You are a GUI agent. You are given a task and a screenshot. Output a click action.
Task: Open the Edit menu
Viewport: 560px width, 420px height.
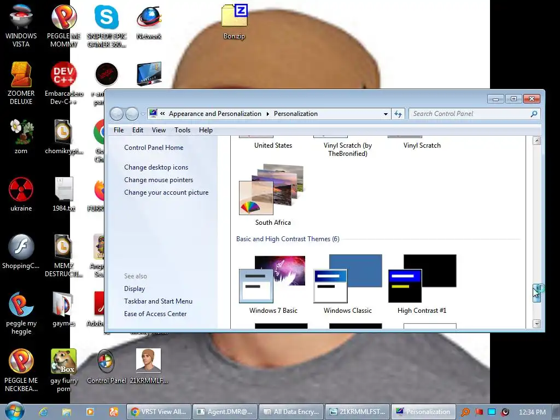pos(137,130)
